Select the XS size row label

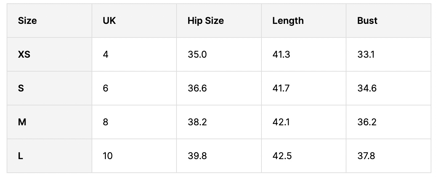(x=24, y=54)
